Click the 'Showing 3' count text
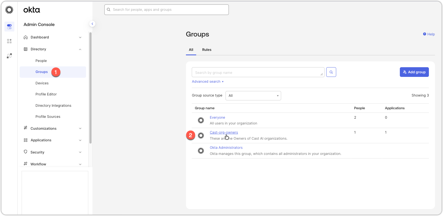The image size is (443, 216). coord(420,95)
